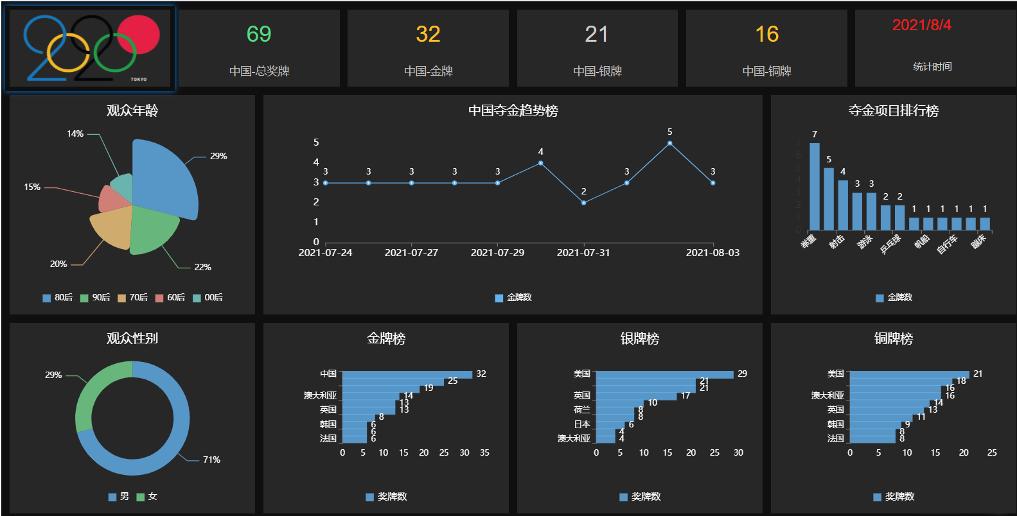Click the peak data point labeled 5 on the trend line

click(x=669, y=143)
